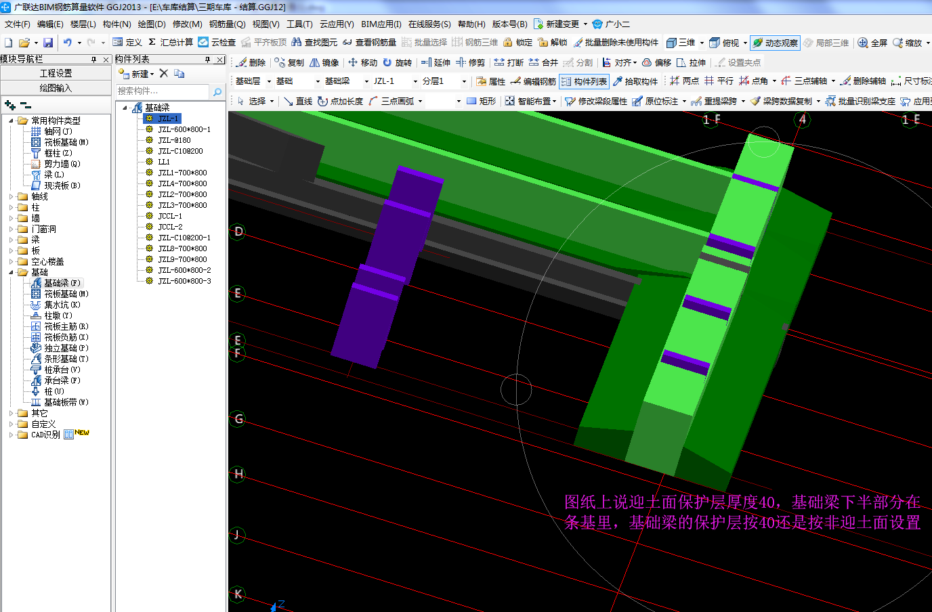Run 云检查 cloud check

click(x=217, y=42)
